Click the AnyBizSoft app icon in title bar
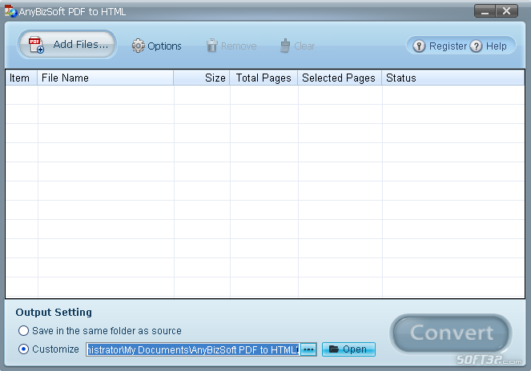This screenshot has height=371, width=531. click(x=10, y=11)
